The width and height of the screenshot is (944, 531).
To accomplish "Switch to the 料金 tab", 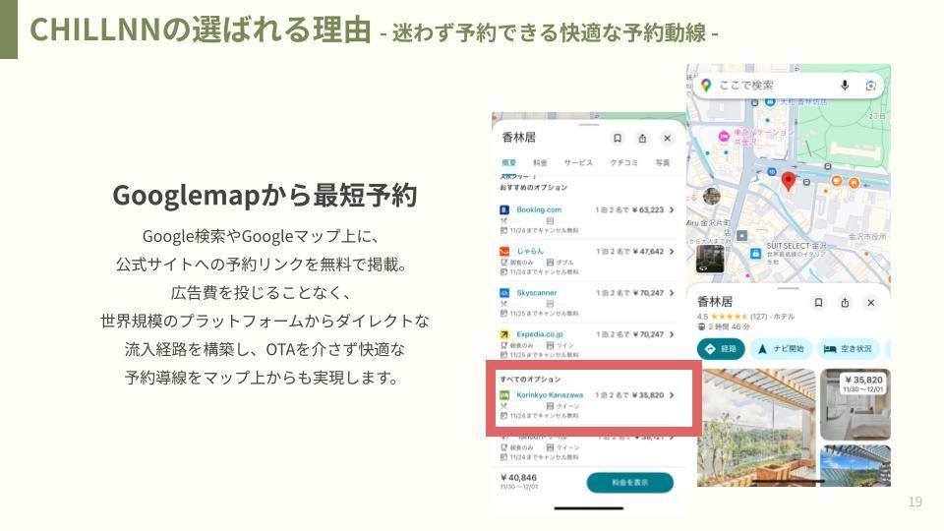I will 540,162.
